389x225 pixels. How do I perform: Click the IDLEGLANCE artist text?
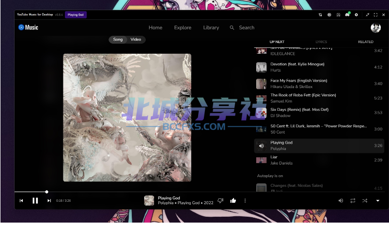tap(282, 54)
